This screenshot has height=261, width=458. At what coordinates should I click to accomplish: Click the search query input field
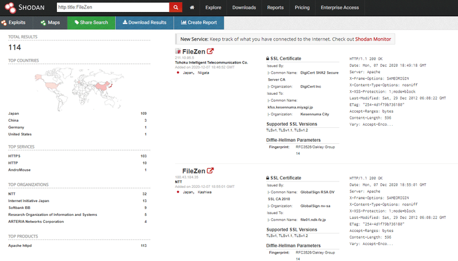coord(113,7)
